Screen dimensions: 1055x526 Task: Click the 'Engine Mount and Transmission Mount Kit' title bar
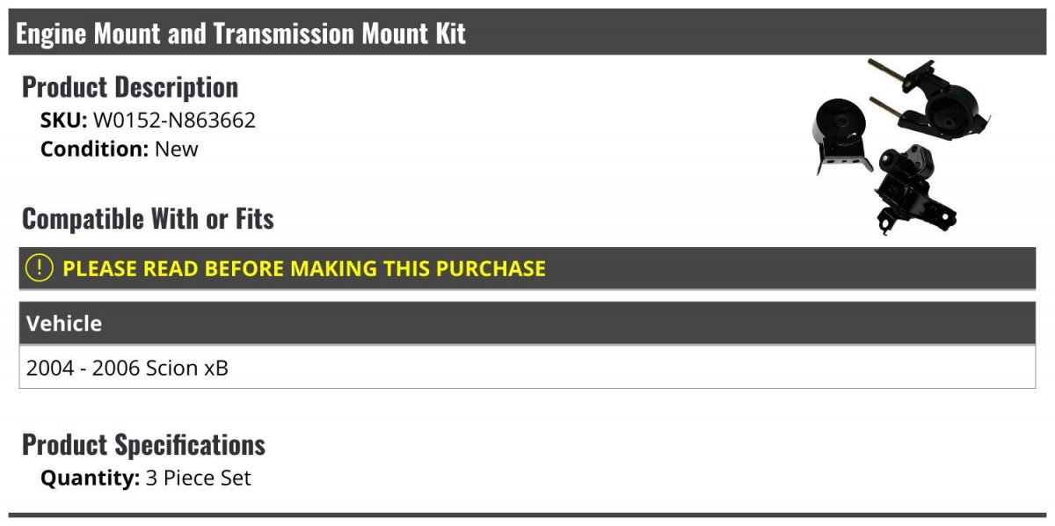(527, 33)
